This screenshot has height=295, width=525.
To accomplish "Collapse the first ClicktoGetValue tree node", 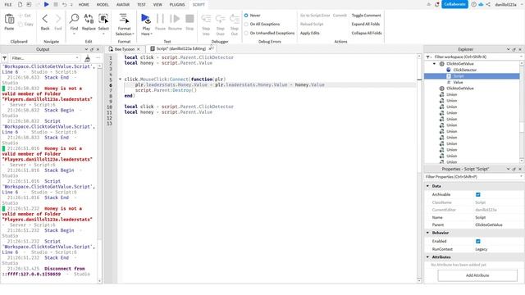I will [x=435, y=64].
